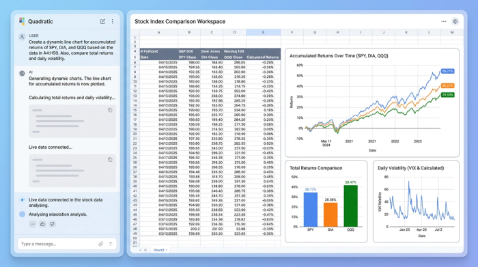
Task: Click the 'Nasdaq 100' header cell
Action: pyautogui.click(x=234, y=51)
